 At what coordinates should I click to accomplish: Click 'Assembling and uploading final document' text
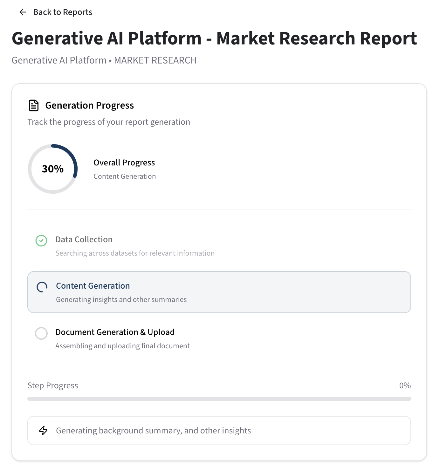[122, 346]
